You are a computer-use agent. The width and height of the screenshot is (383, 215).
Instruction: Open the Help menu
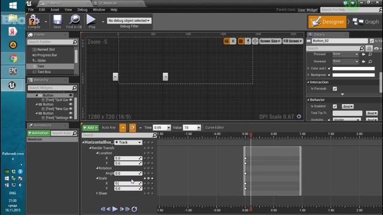pyautogui.click(x=114, y=10)
